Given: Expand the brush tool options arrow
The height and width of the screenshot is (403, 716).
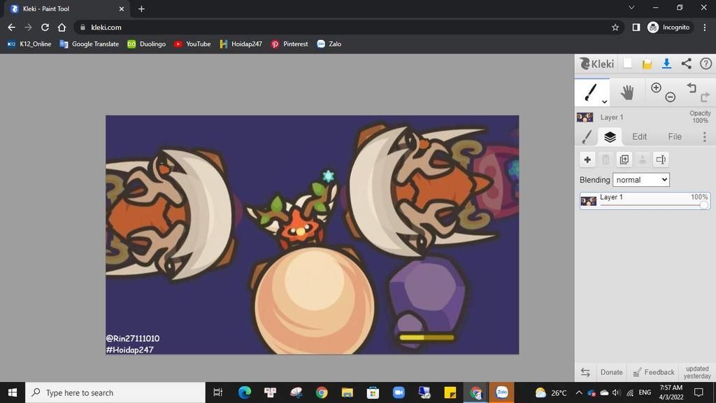Looking at the screenshot, I should (604, 102).
